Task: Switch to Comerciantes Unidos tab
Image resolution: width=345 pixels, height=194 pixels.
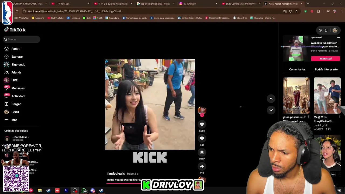Action: [241, 4]
